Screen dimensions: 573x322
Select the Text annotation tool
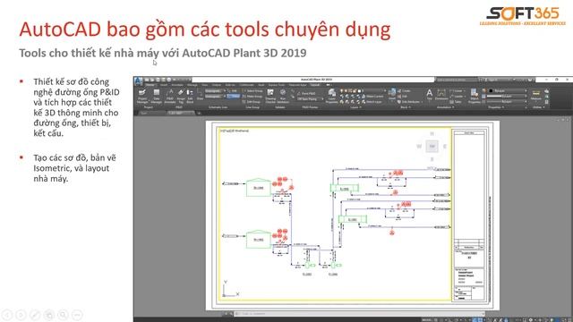(430, 94)
